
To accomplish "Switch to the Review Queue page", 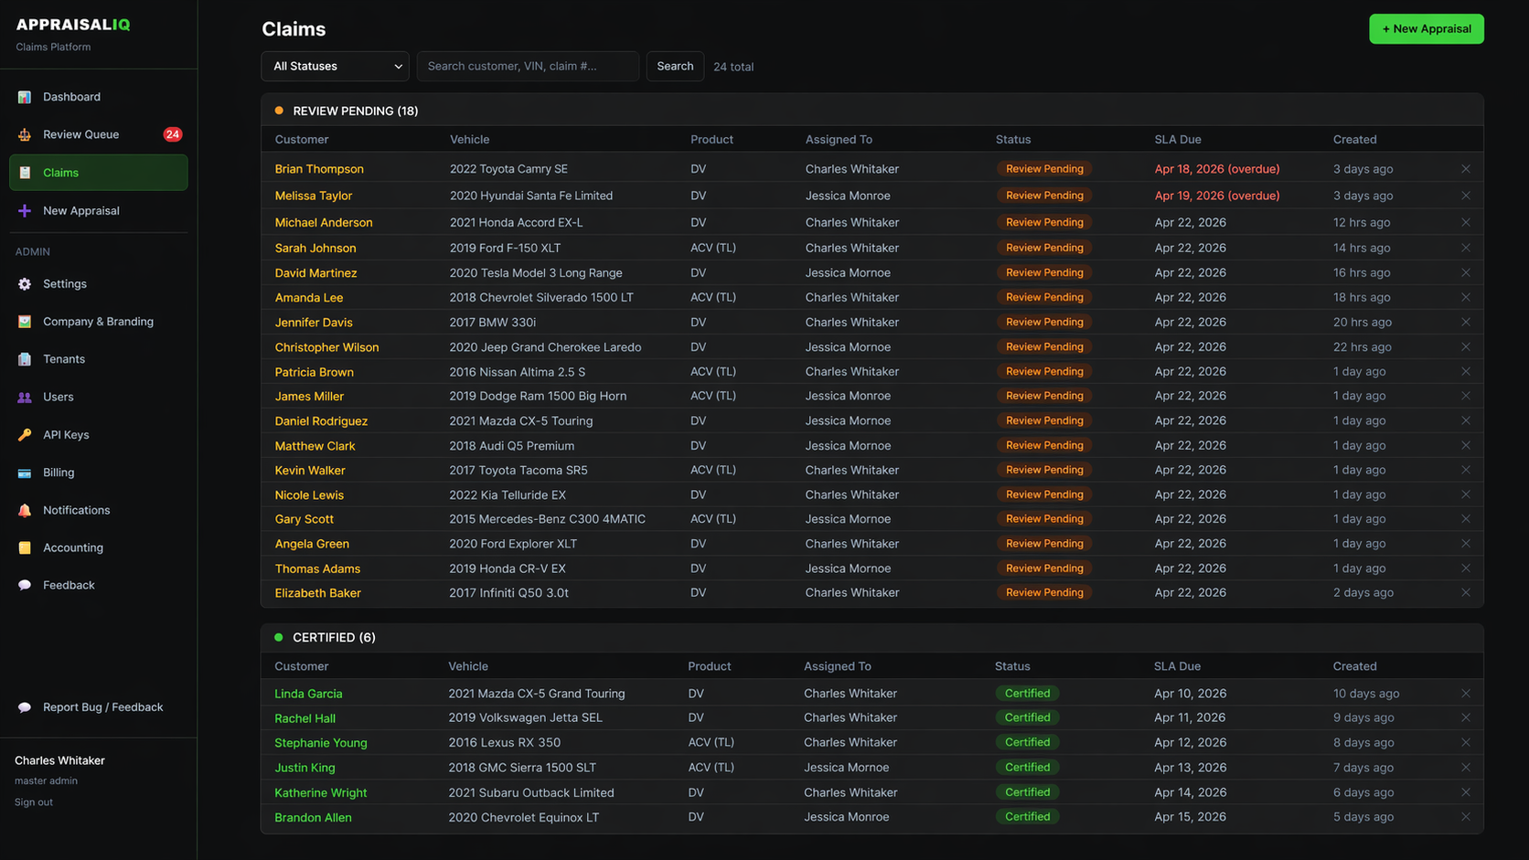I will pos(80,133).
